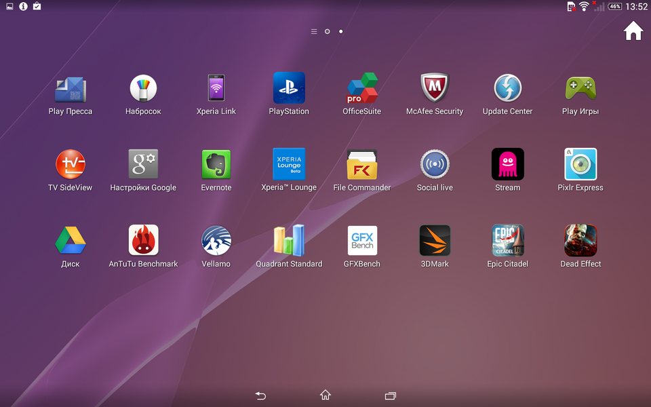The image size is (651, 407).
Task: Switch to the second app drawer page dot
Action: [340, 31]
